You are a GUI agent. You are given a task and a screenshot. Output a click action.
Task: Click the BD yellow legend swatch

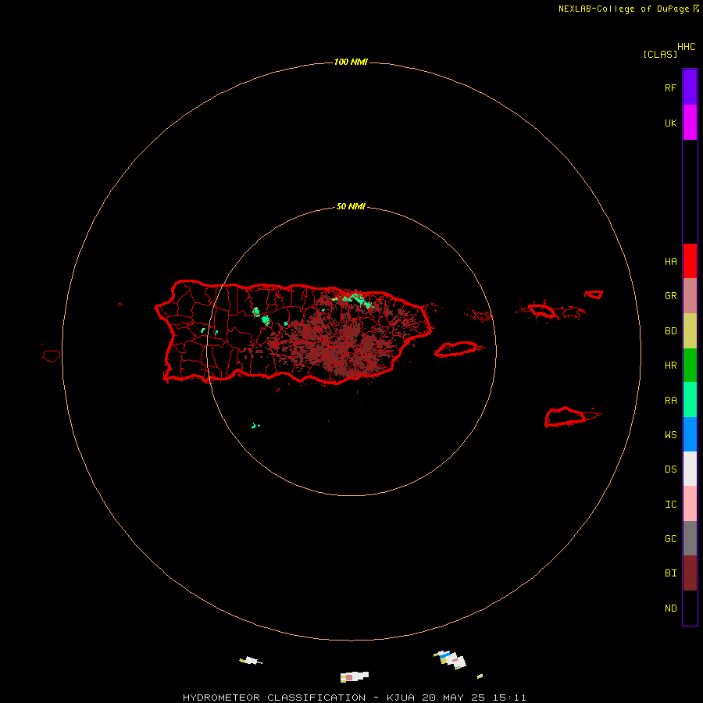point(690,331)
